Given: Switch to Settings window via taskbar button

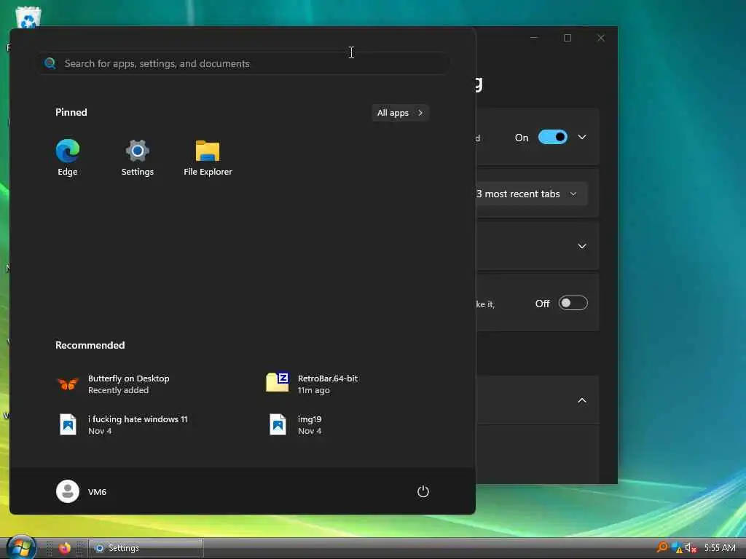Looking at the screenshot, I should pyautogui.click(x=146, y=548).
